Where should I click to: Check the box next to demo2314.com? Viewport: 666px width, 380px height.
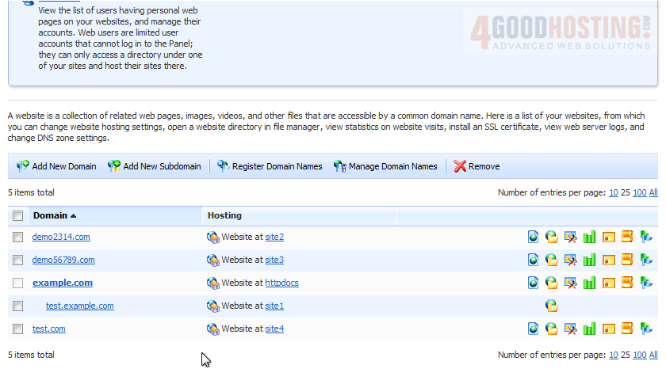[17, 237]
